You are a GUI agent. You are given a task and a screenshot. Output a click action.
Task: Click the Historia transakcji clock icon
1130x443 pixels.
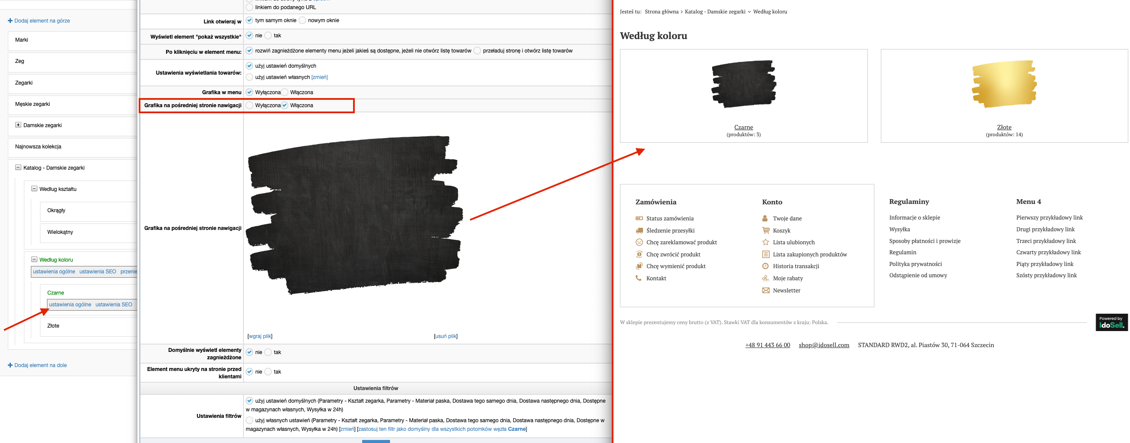tap(766, 266)
